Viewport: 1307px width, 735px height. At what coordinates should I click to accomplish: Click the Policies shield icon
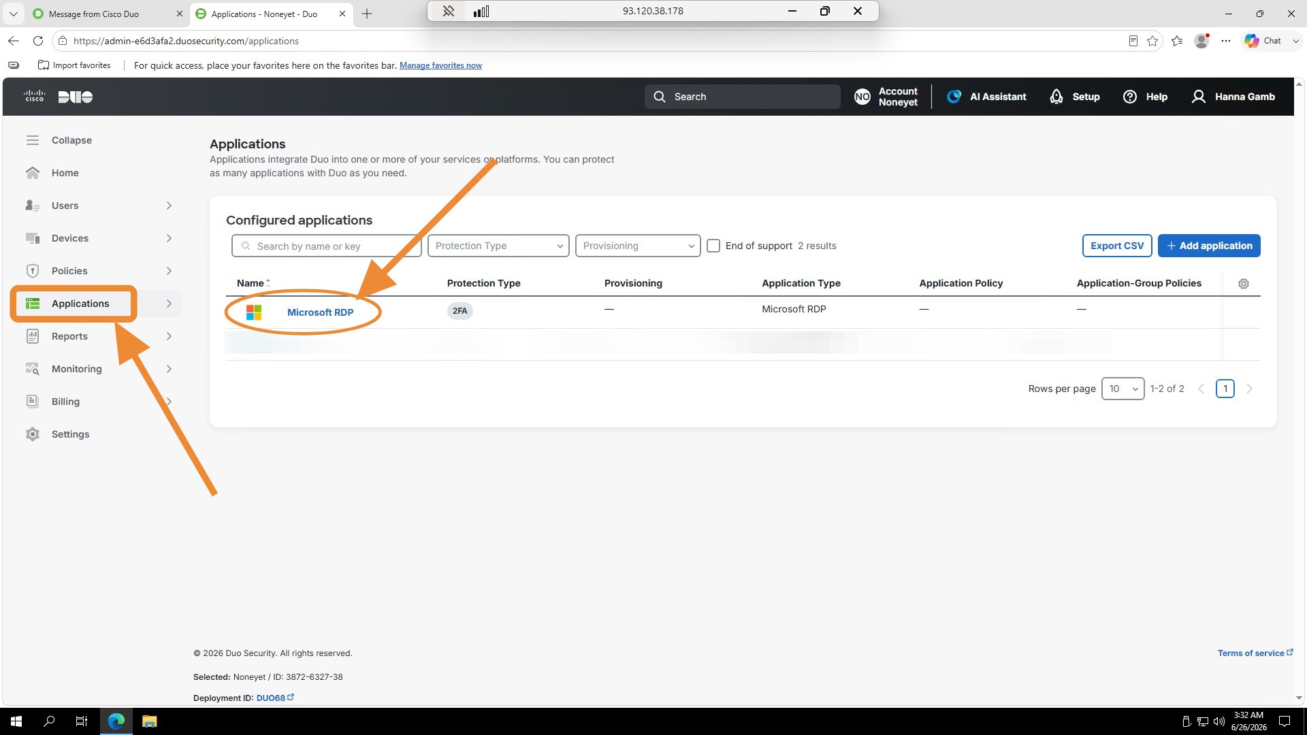(33, 271)
